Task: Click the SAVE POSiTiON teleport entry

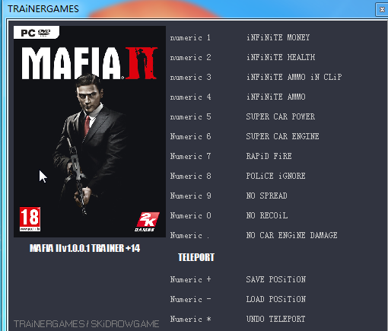Action: 276,279
